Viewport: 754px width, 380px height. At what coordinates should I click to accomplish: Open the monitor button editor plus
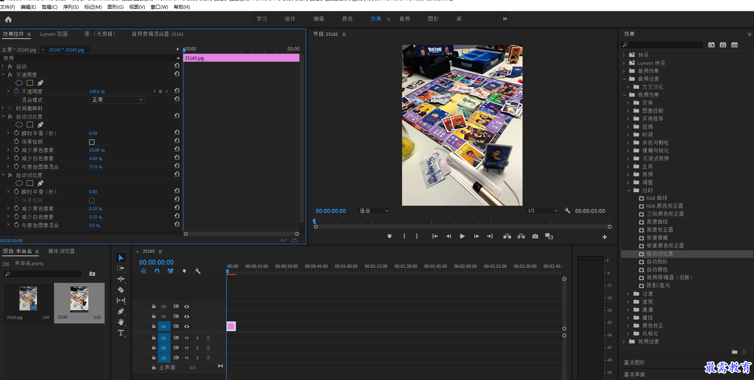(x=604, y=237)
